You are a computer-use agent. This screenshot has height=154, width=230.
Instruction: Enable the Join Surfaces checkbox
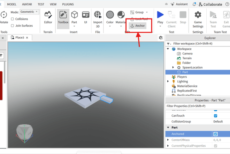coord(13,26)
